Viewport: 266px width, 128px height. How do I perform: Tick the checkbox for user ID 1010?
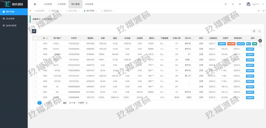click(x=35, y=44)
